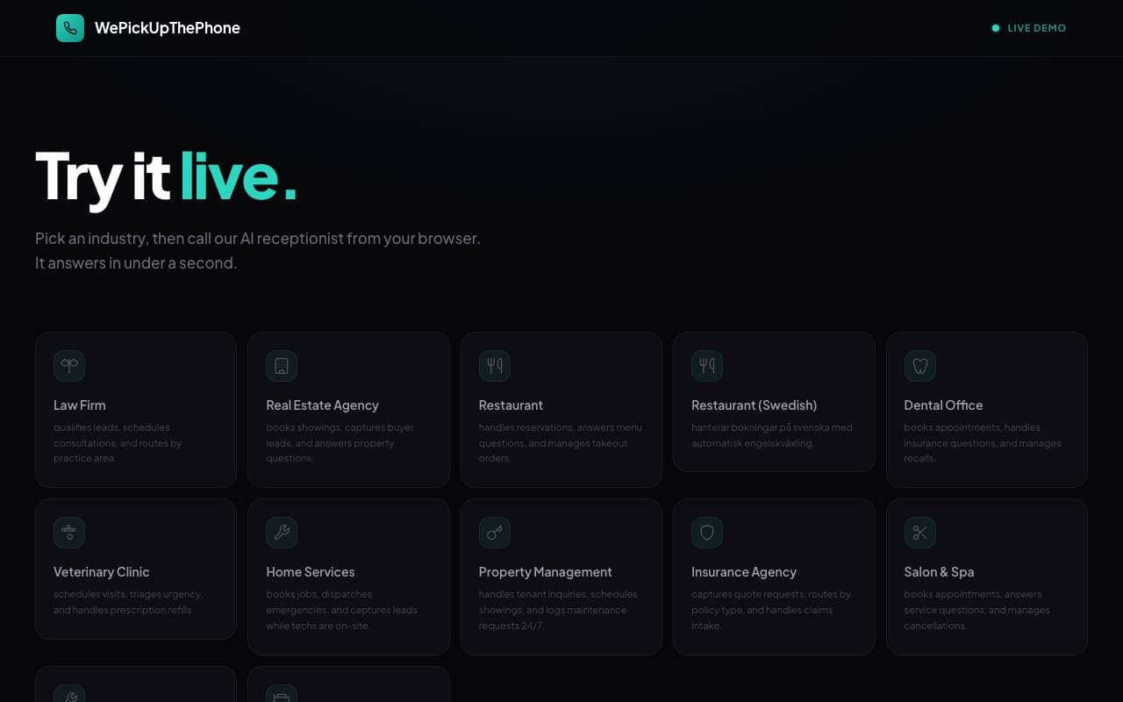Viewport: 1123px width, 702px height.
Task: Click the Insurance Agency shield icon
Action: click(x=707, y=533)
